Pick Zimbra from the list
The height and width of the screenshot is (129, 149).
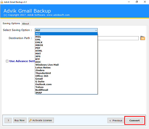click(66, 70)
